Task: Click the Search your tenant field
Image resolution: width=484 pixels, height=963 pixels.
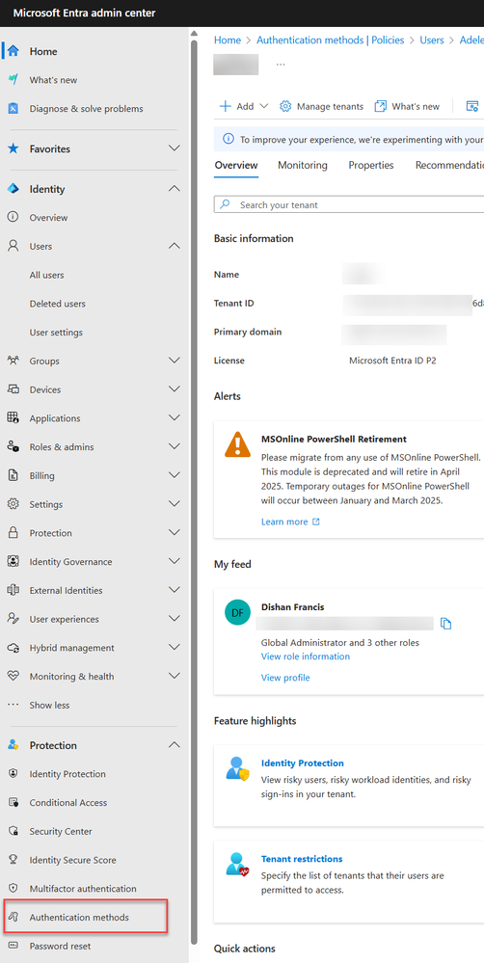Action: pyautogui.click(x=349, y=205)
